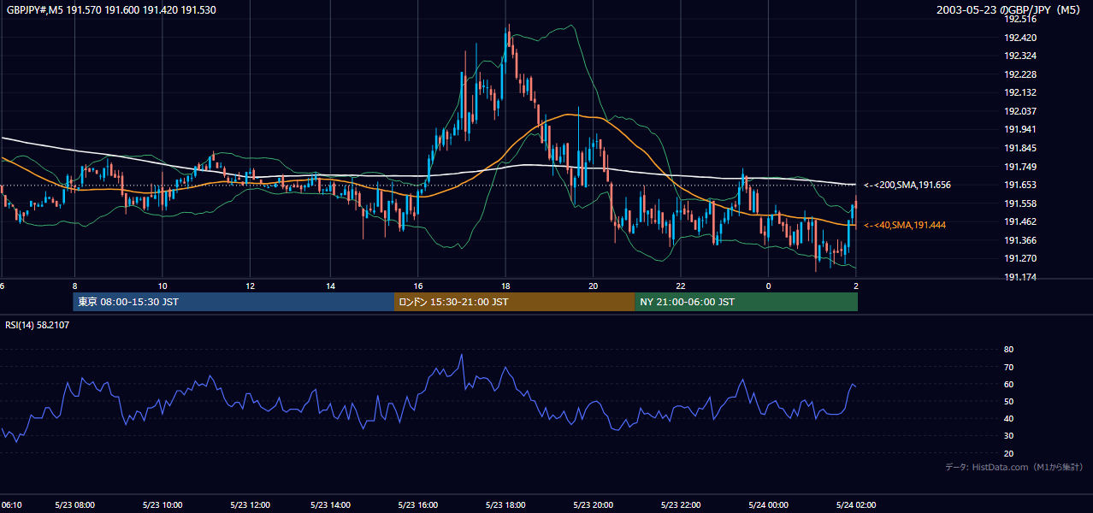
Task: Click RSI scale level 70
Action: [x=1008, y=367]
